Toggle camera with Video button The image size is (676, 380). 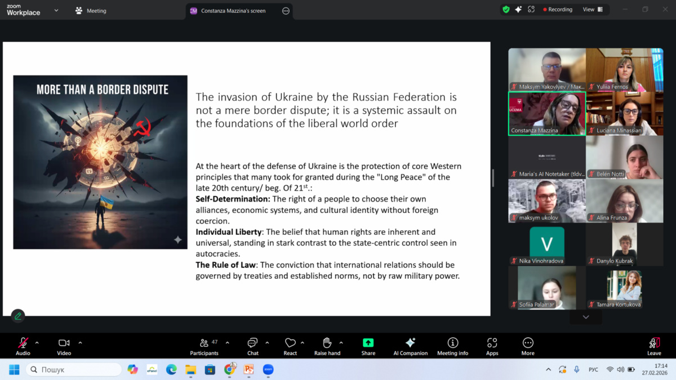pyautogui.click(x=64, y=346)
